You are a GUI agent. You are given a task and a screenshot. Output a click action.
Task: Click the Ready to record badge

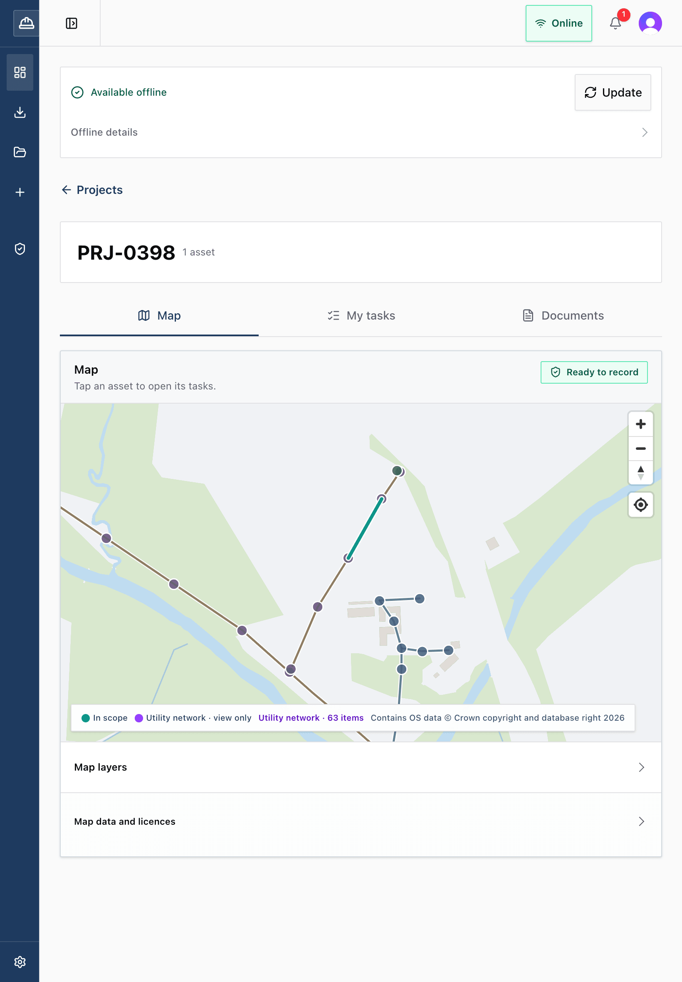tap(594, 372)
